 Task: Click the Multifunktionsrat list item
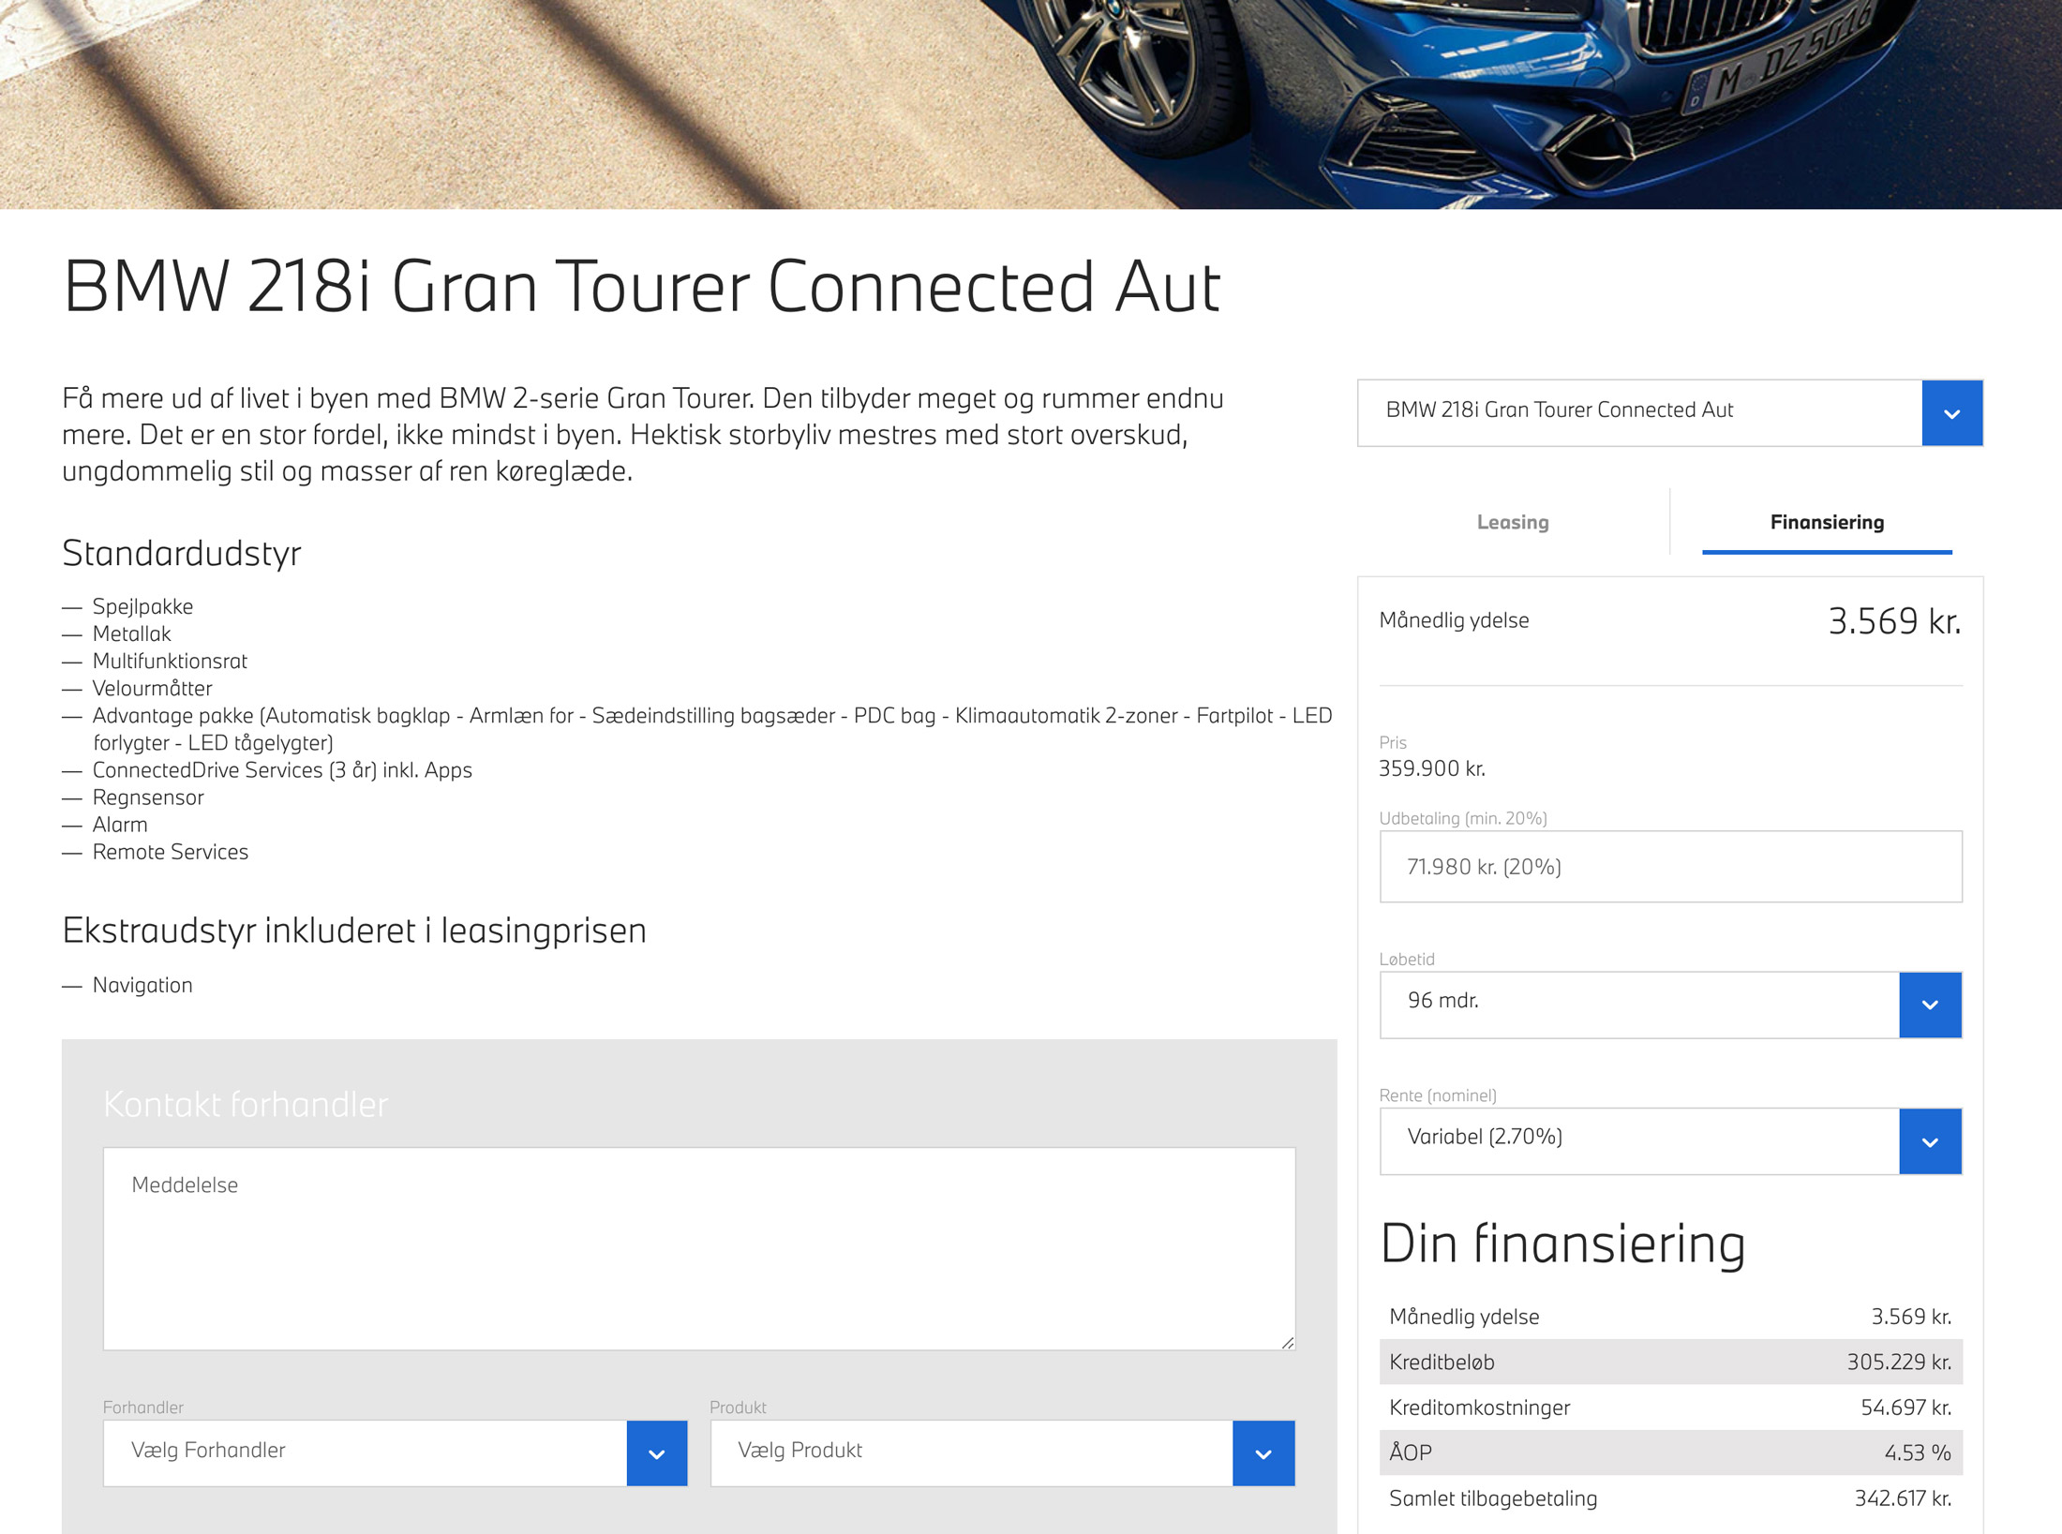pos(170,661)
